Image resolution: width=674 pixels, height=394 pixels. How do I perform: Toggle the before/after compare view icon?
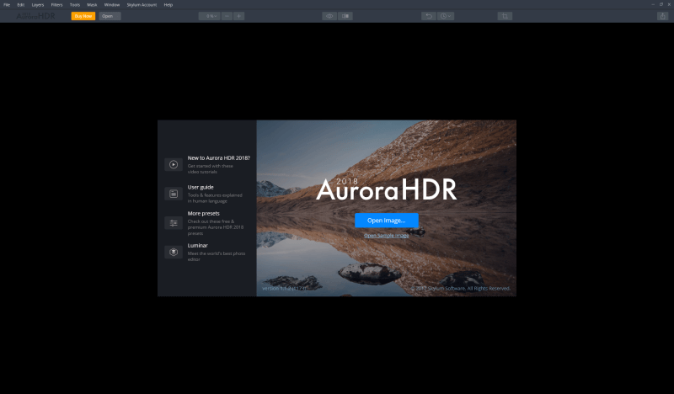pos(345,16)
